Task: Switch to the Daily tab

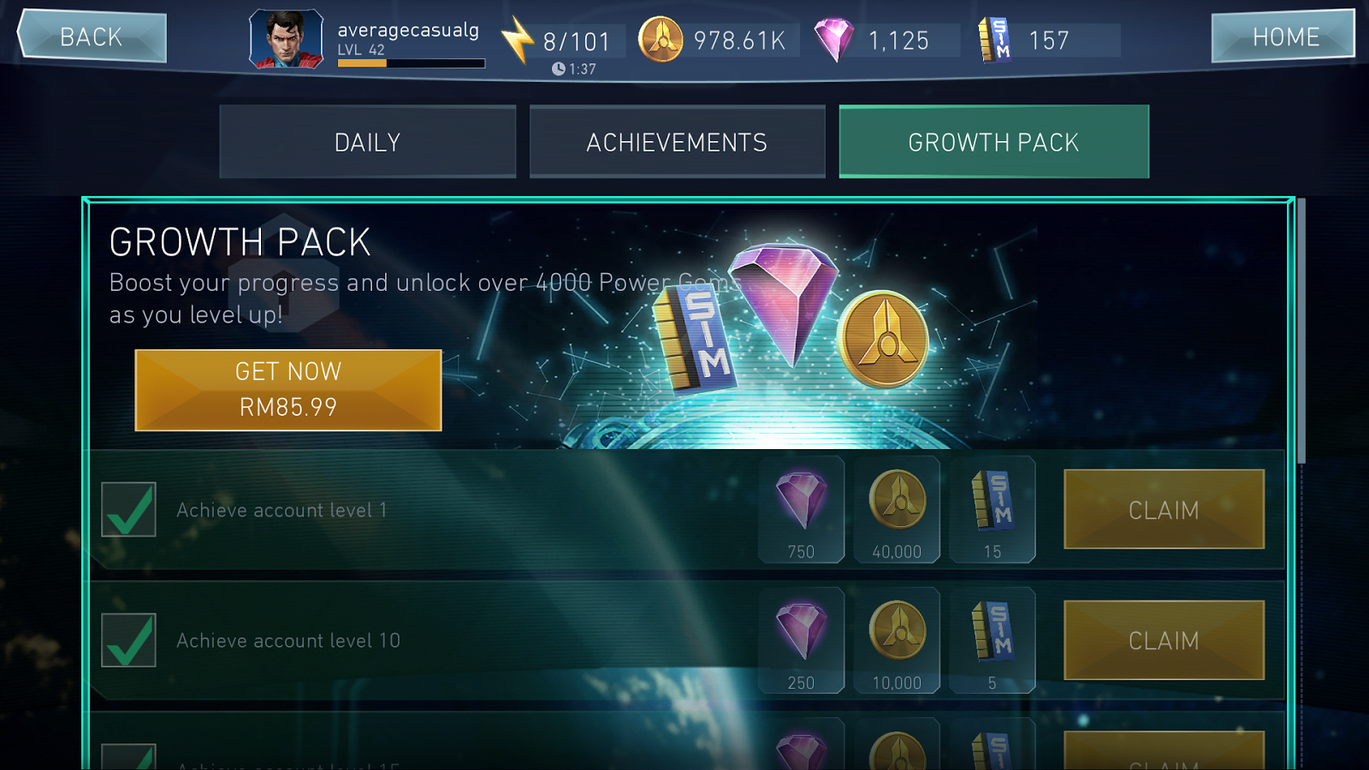Action: [x=368, y=142]
